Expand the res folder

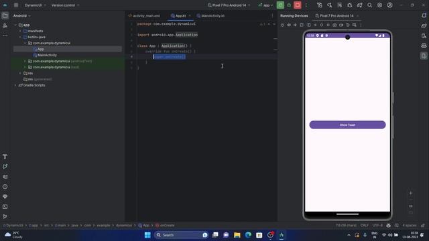click(20, 73)
